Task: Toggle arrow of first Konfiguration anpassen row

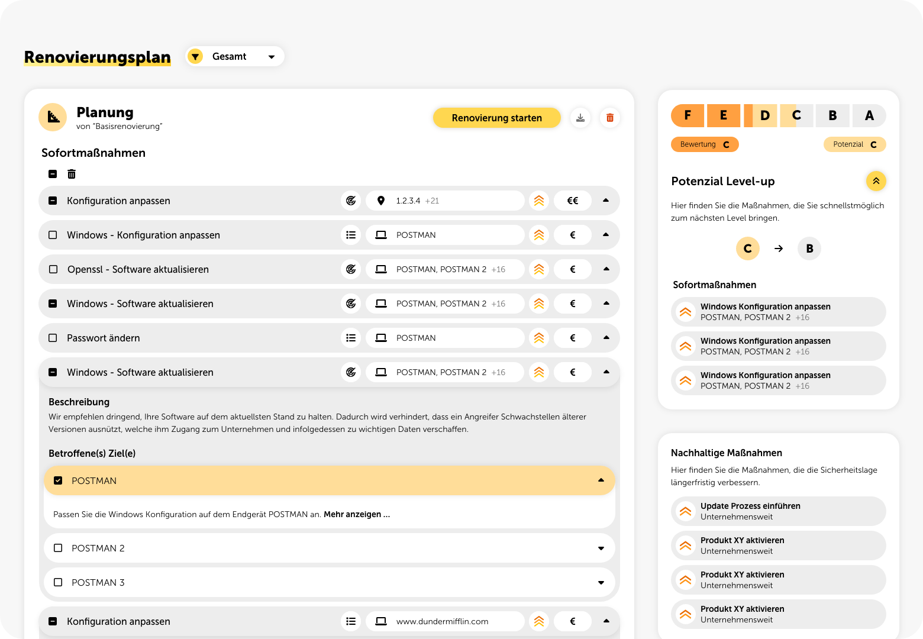Action: click(606, 200)
